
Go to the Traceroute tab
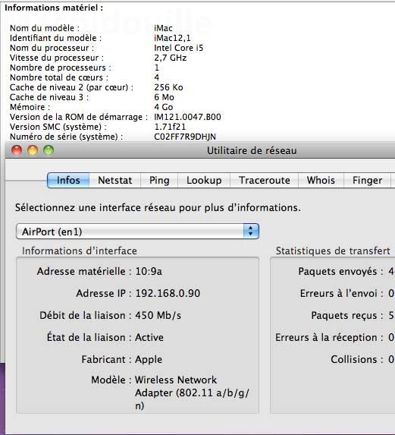(265, 181)
